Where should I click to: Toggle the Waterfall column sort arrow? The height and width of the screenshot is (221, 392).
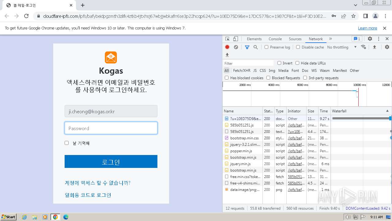[387, 111]
